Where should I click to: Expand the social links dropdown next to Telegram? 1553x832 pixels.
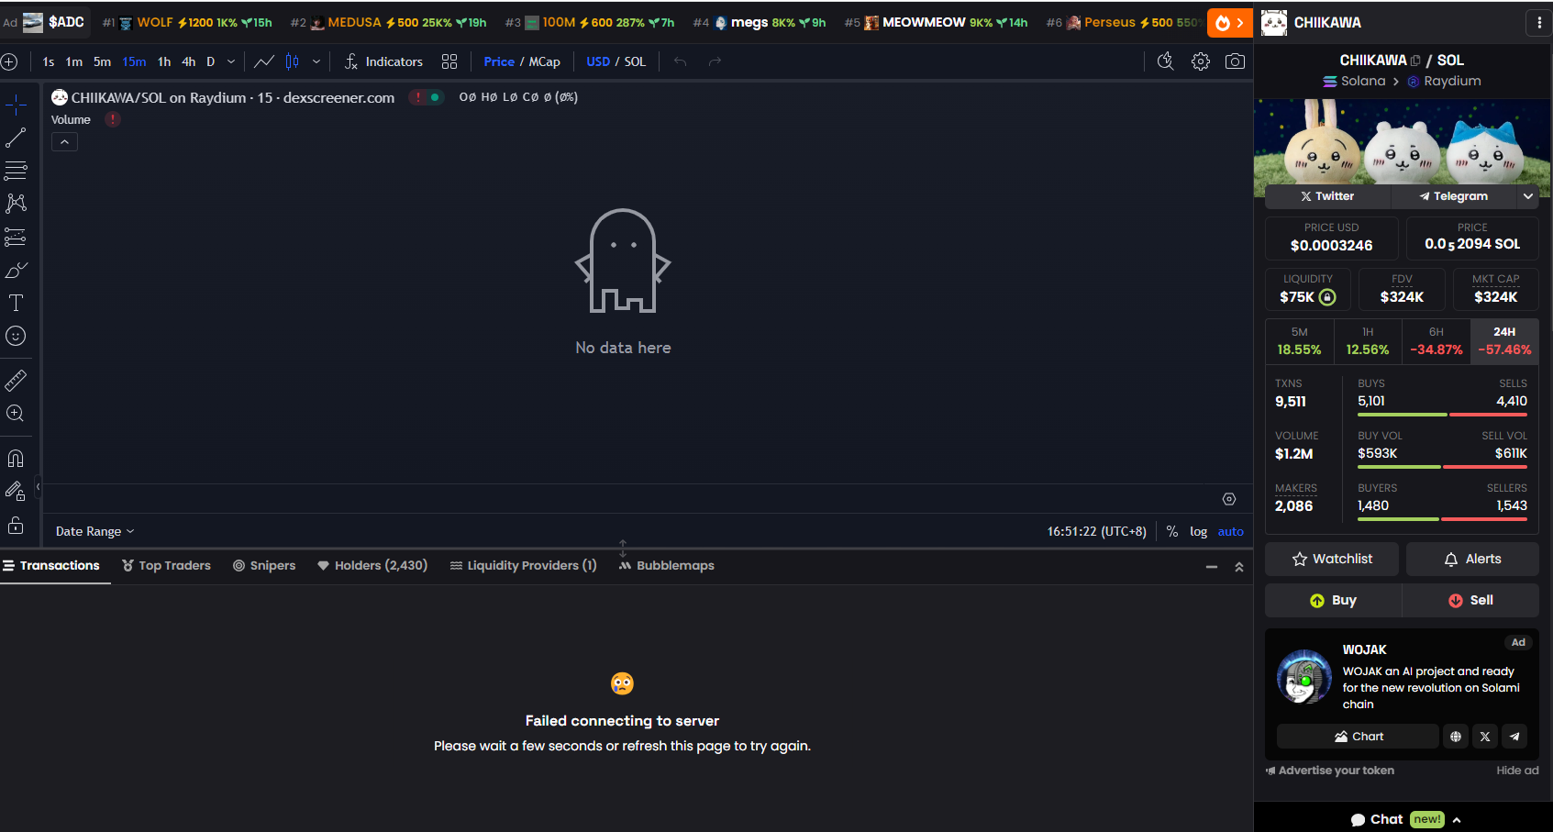click(x=1527, y=196)
